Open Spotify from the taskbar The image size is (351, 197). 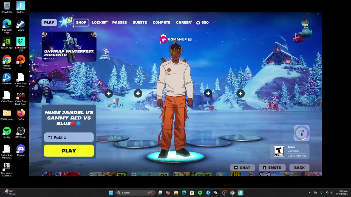[x=200, y=193]
